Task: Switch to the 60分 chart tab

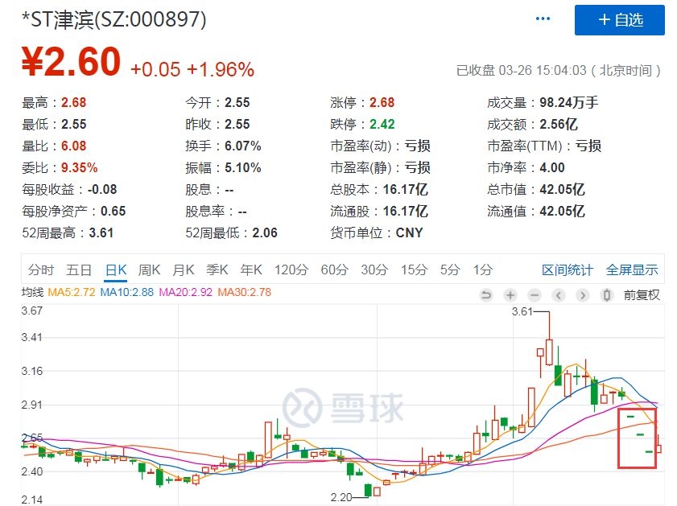Action: pos(334,270)
